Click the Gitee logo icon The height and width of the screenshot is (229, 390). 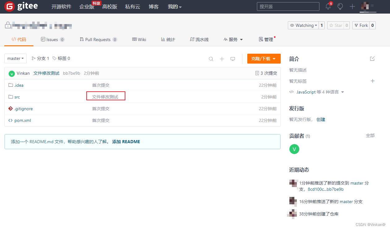9,6
